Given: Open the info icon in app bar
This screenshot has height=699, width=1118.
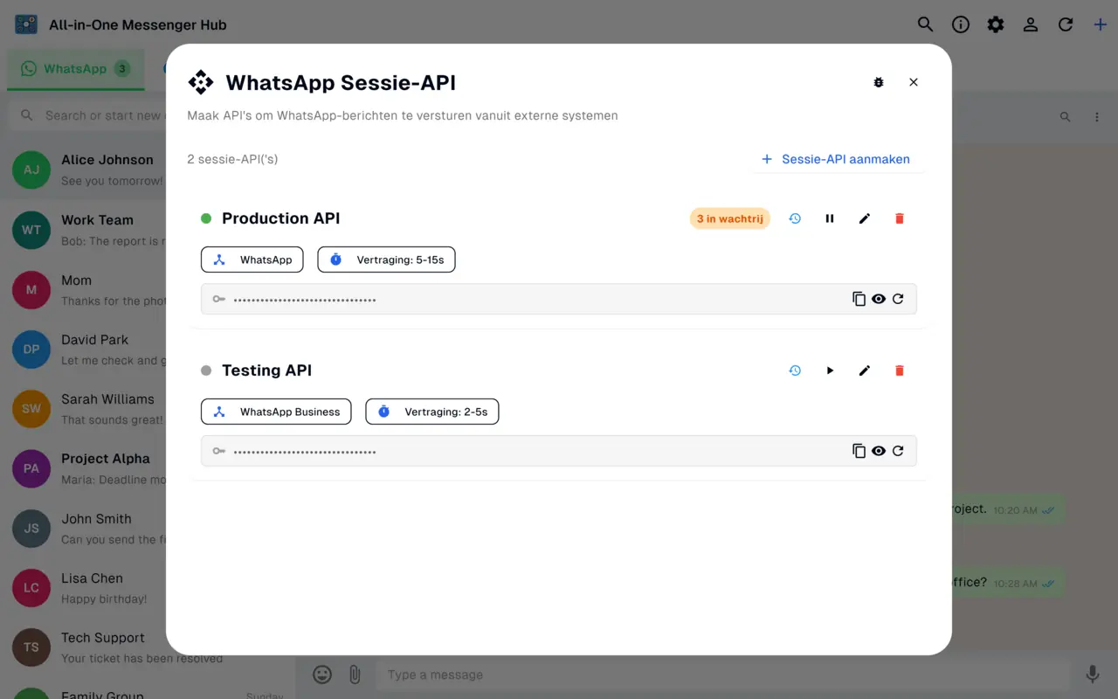Looking at the screenshot, I should pyautogui.click(x=961, y=24).
